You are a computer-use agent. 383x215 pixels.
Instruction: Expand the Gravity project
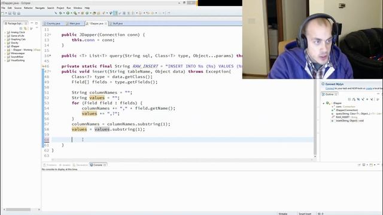tap(5, 43)
